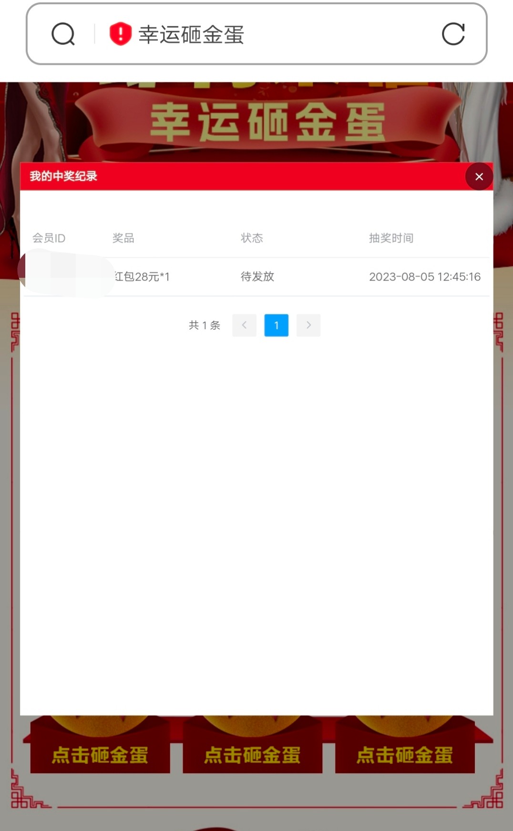Tap the 幸运砸金蛋 address bar title
This screenshot has width=513, height=831.
191,35
